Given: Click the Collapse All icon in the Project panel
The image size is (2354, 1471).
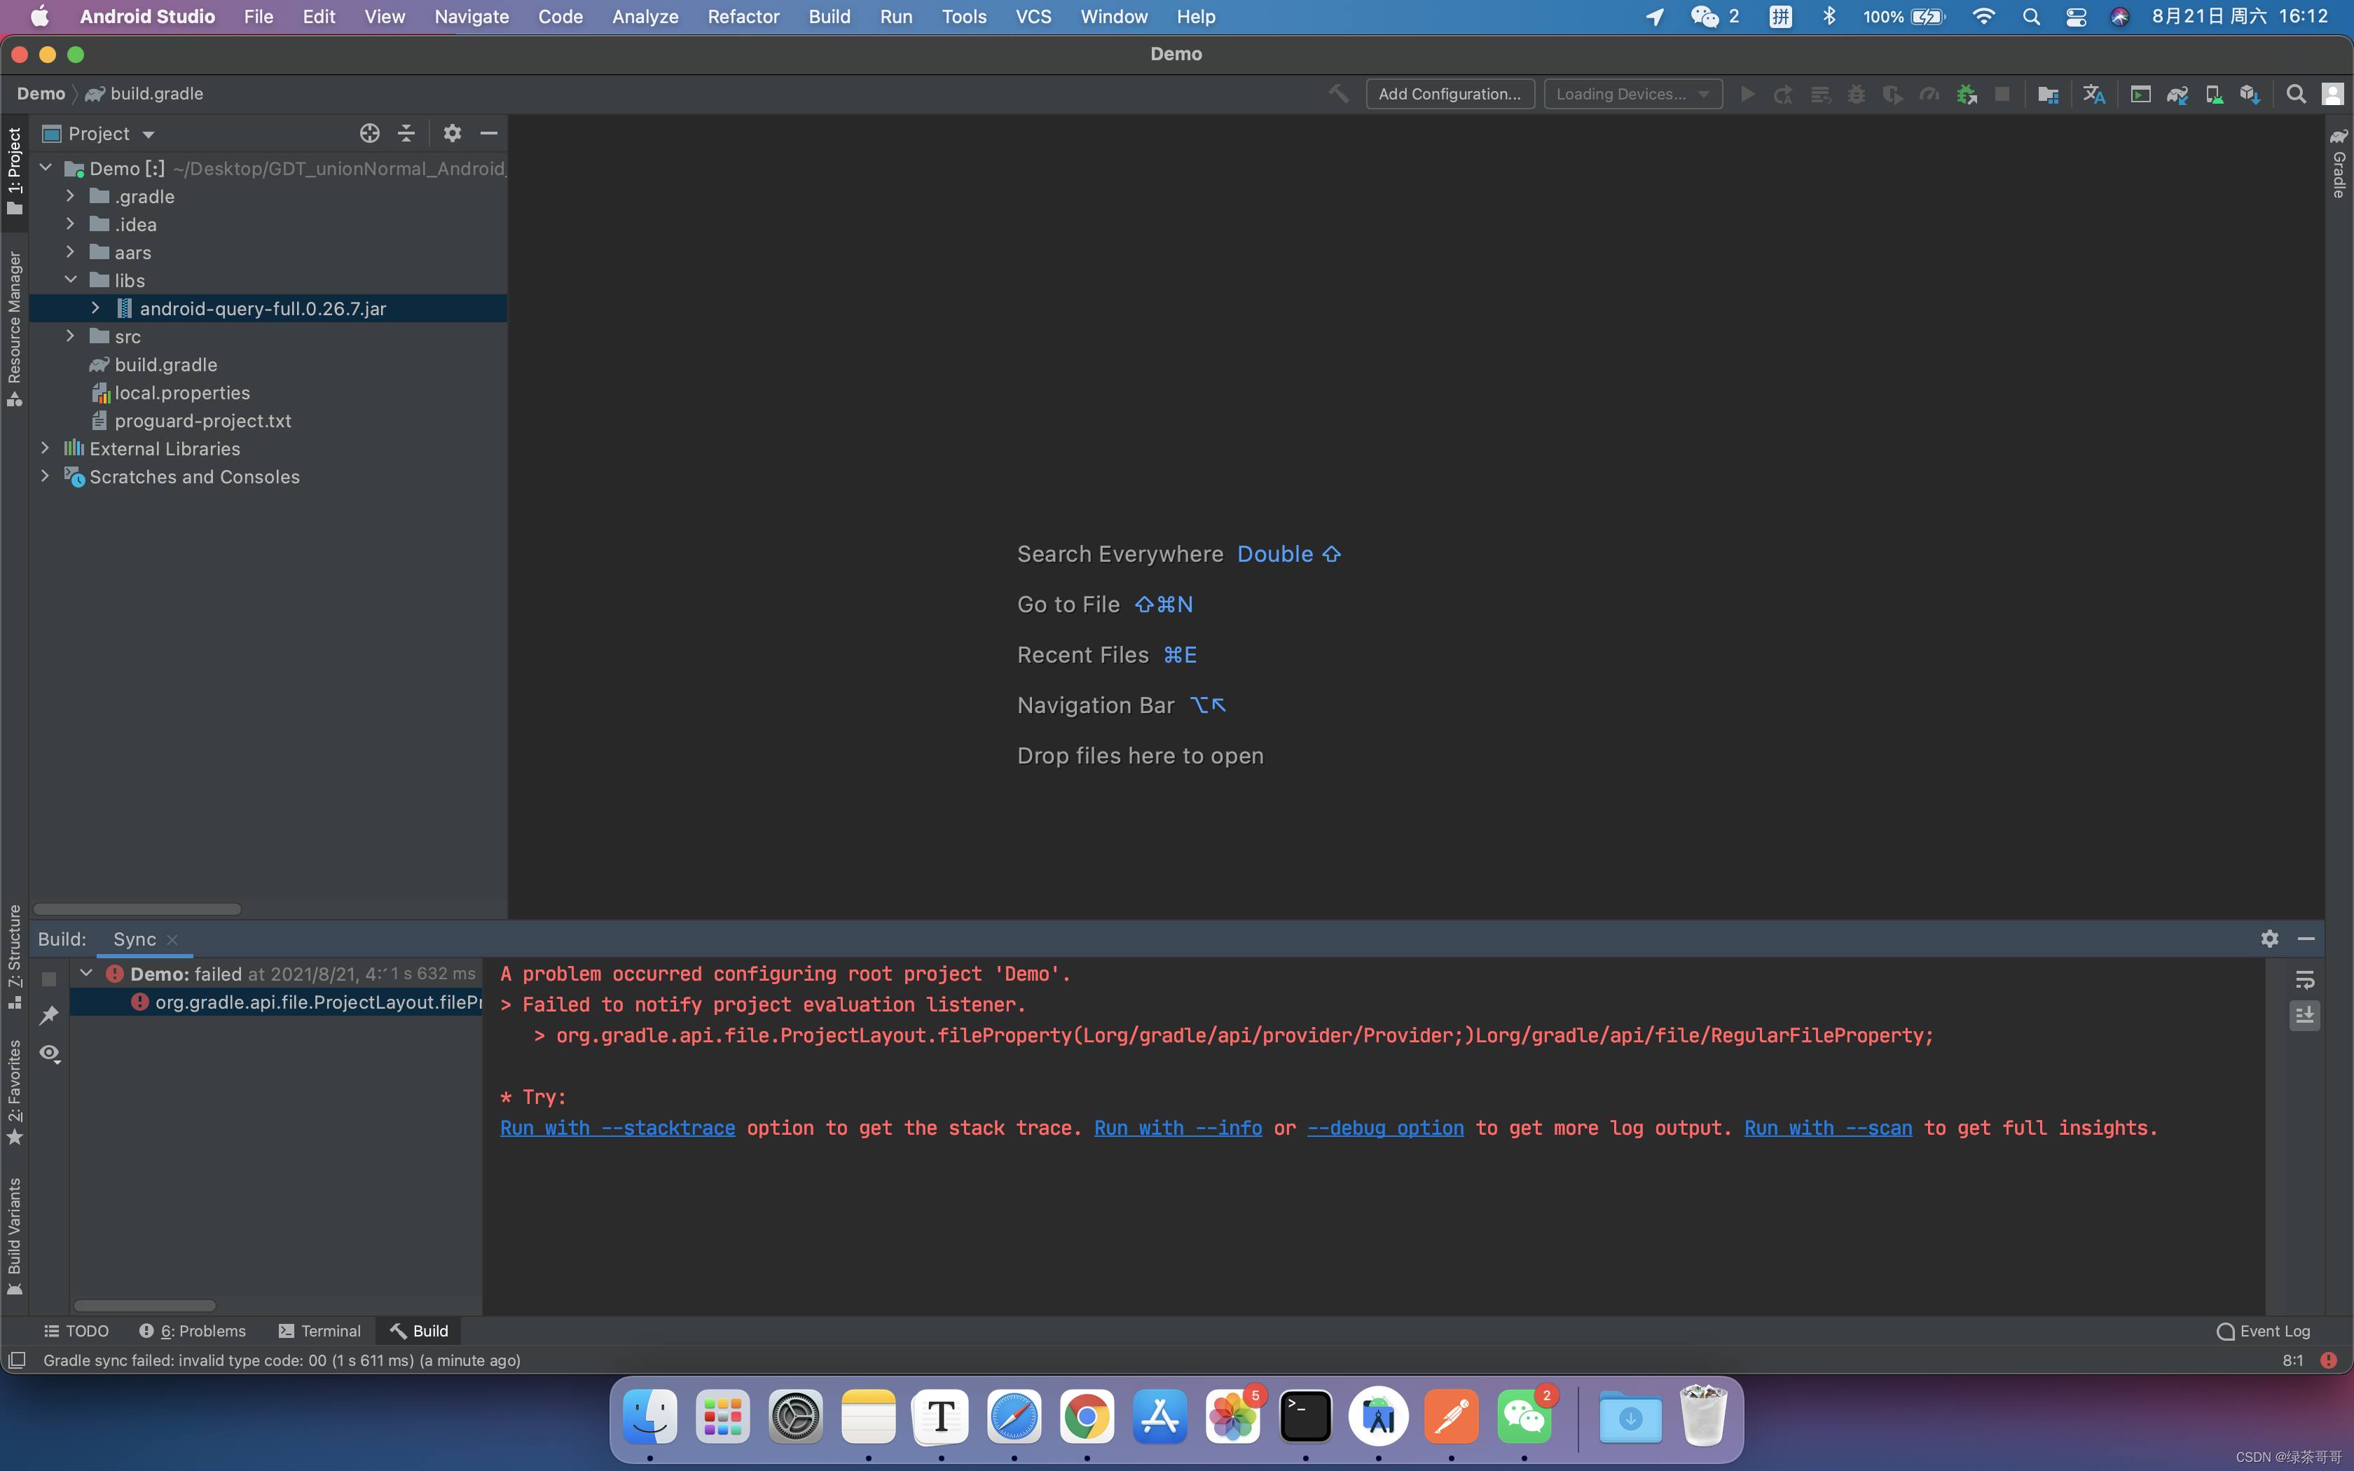Looking at the screenshot, I should 406,133.
